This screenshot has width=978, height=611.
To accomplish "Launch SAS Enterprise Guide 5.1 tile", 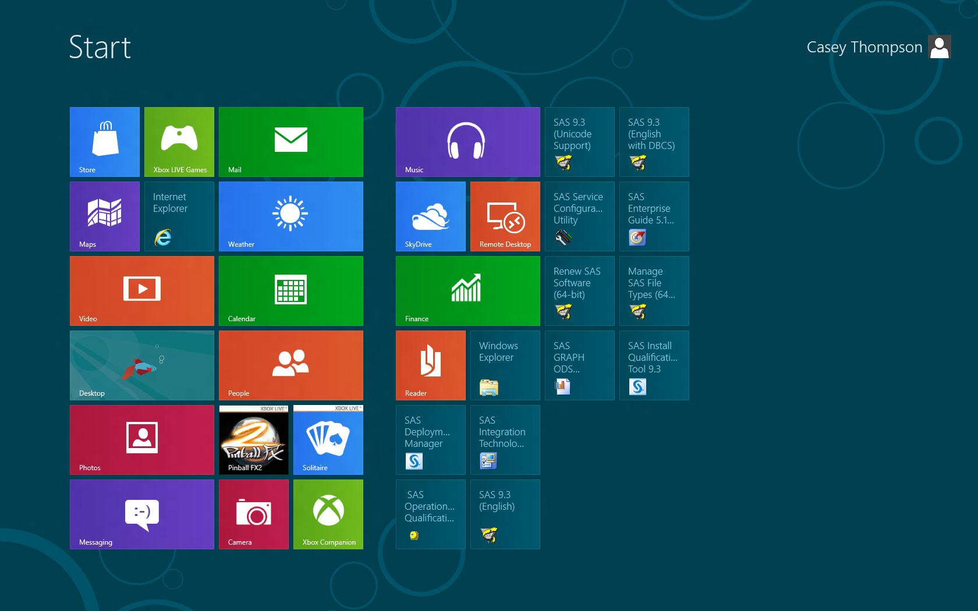I will click(x=654, y=216).
